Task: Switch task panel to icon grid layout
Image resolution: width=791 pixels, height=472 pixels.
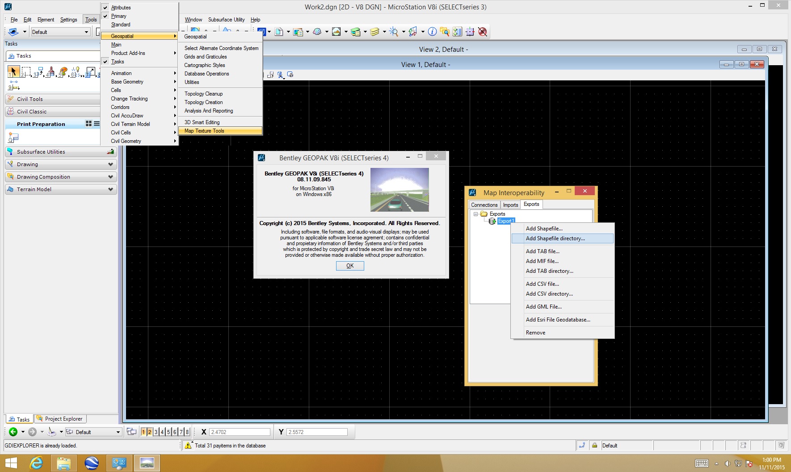Action: pyautogui.click(x=88, y=124)
